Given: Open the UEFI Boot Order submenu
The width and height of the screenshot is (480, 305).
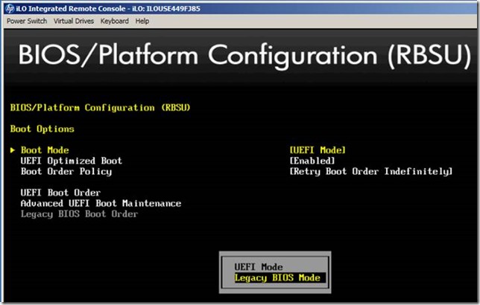Looking at the screenshot, I should 60,193.
